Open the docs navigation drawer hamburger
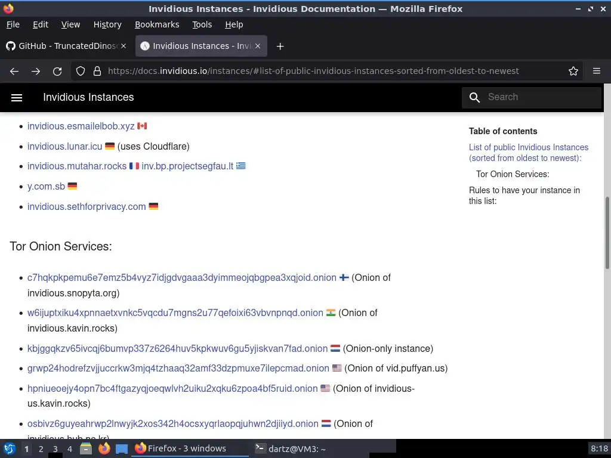The image size is (611, 458). tap(17, 97)
